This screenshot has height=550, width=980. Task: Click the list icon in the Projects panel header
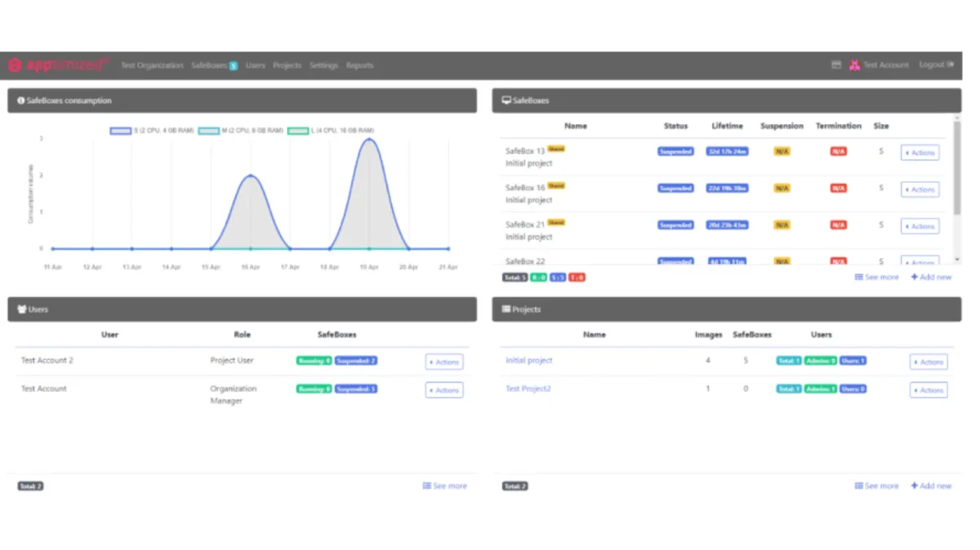coord(506,310)
